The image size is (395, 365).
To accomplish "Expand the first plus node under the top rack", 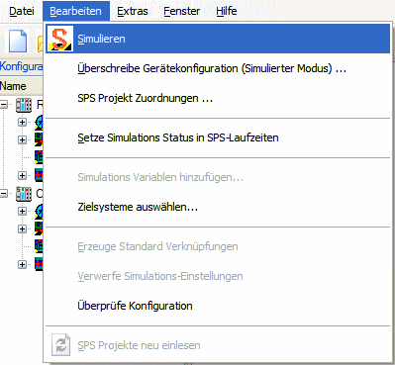I will (22, 123).
